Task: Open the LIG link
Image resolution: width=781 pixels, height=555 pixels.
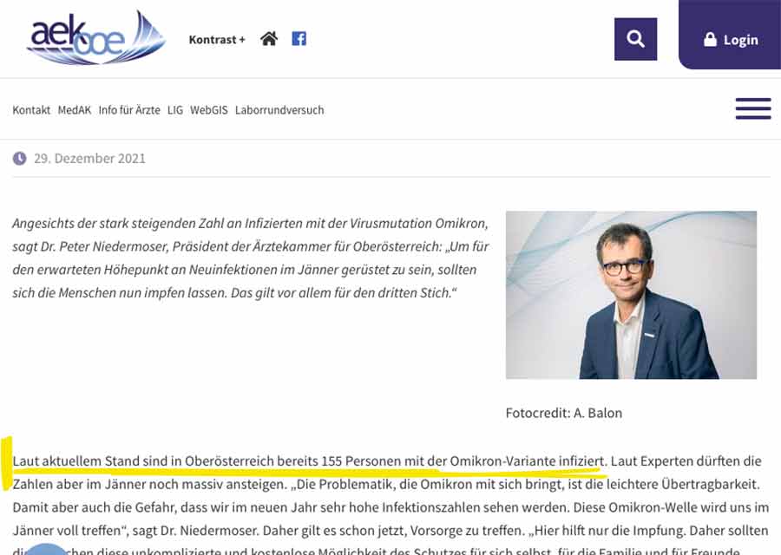Action: pyautogui.click(x=175, y=110)
